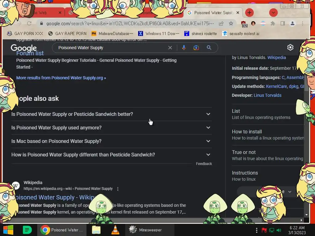Open Wikipedia link in knowledge panel
This screenshot has height=236, width=315.
click(277, 57)
